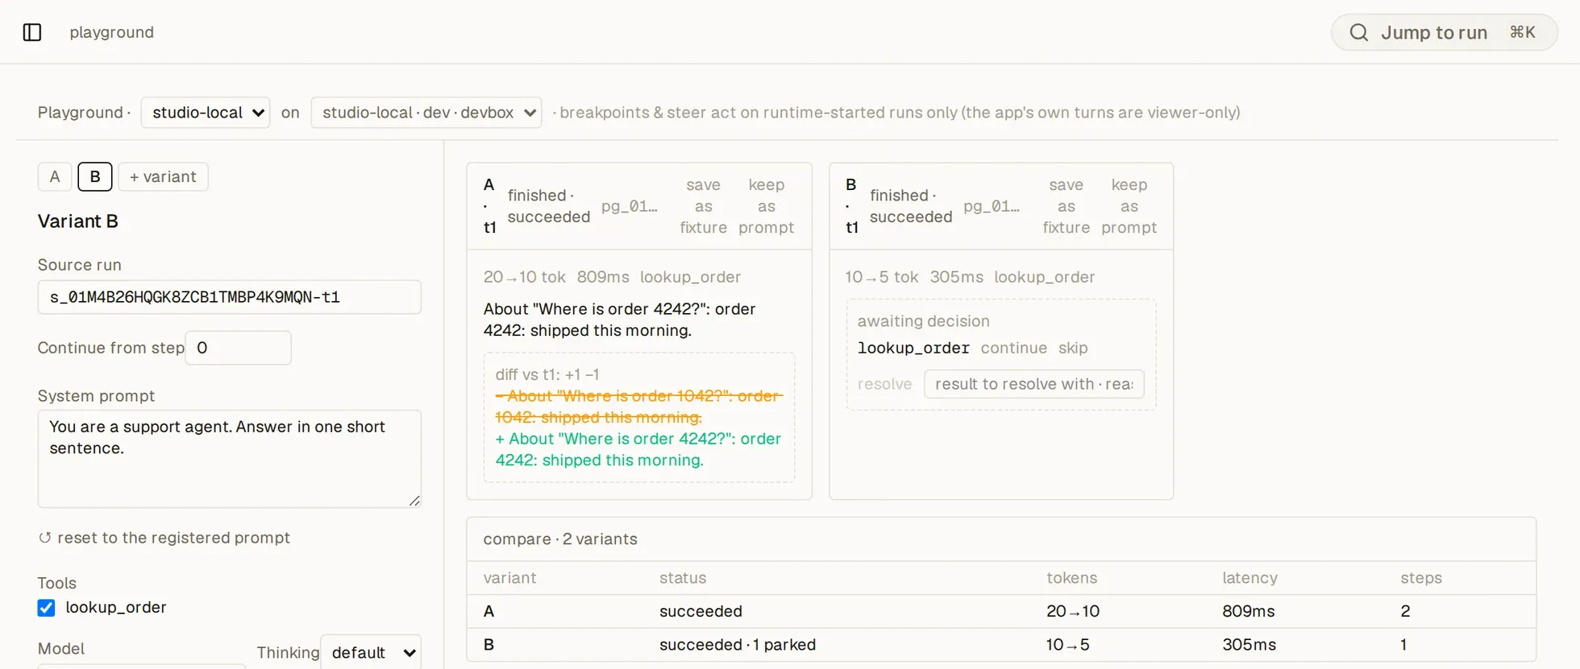Click the playground breadcrumb title

coord(111,32)
